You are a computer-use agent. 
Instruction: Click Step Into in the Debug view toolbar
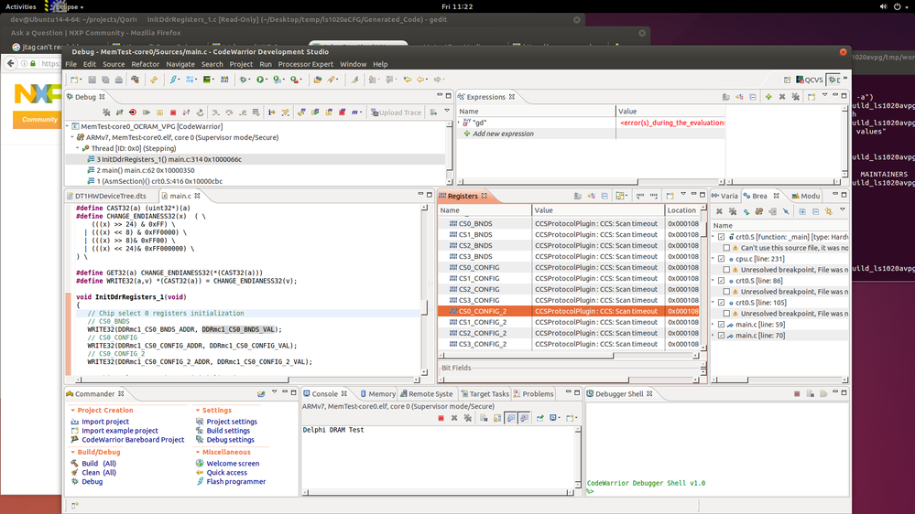click(x=214, y=112)
